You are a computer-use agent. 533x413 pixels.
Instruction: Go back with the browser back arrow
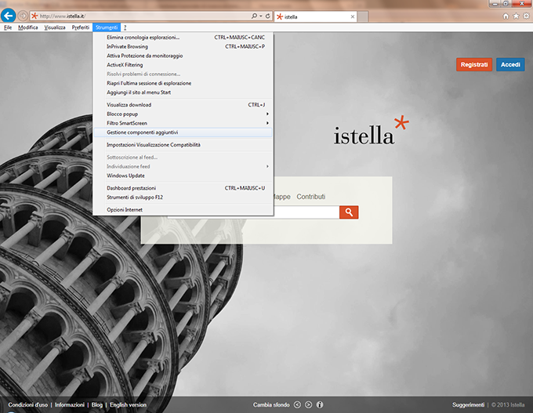9,16
